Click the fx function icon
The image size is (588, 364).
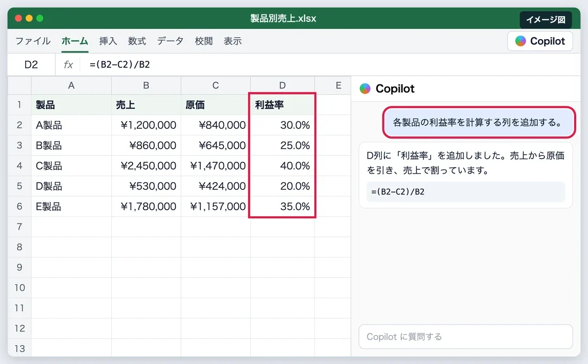pyautogui.click(x=68, y=65)
